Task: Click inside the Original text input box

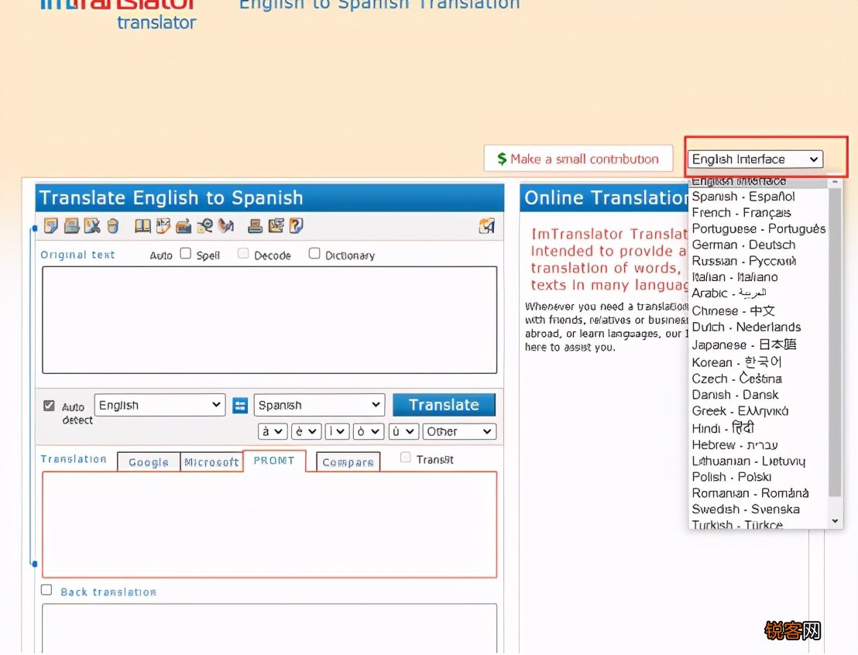Action: [269, 320]
